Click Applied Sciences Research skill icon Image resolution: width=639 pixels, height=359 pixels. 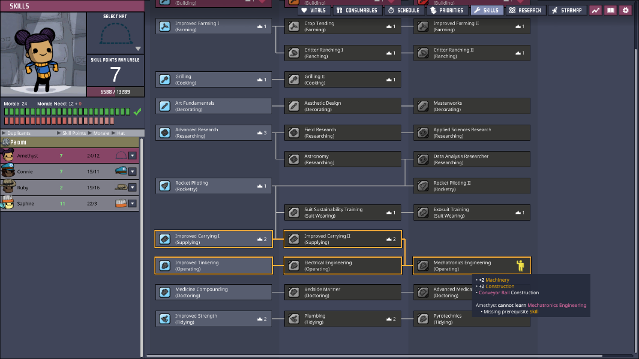pyautogui.click(x=423, y=132)
